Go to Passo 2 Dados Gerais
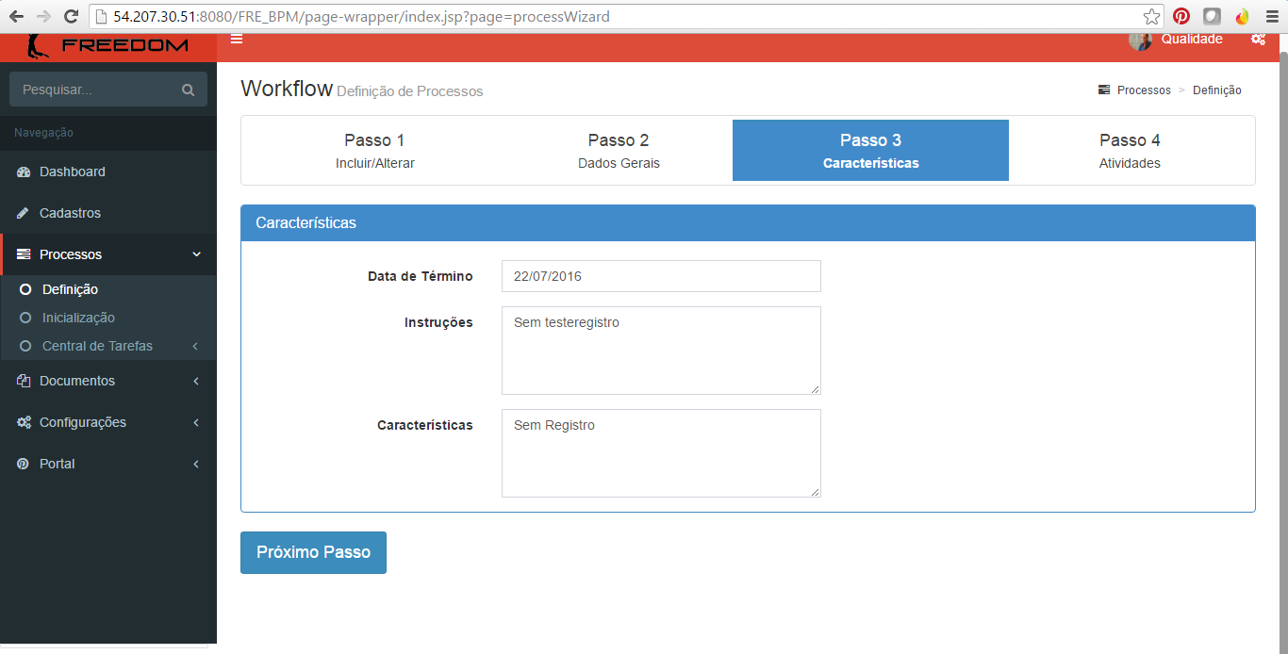 point(619,150)
